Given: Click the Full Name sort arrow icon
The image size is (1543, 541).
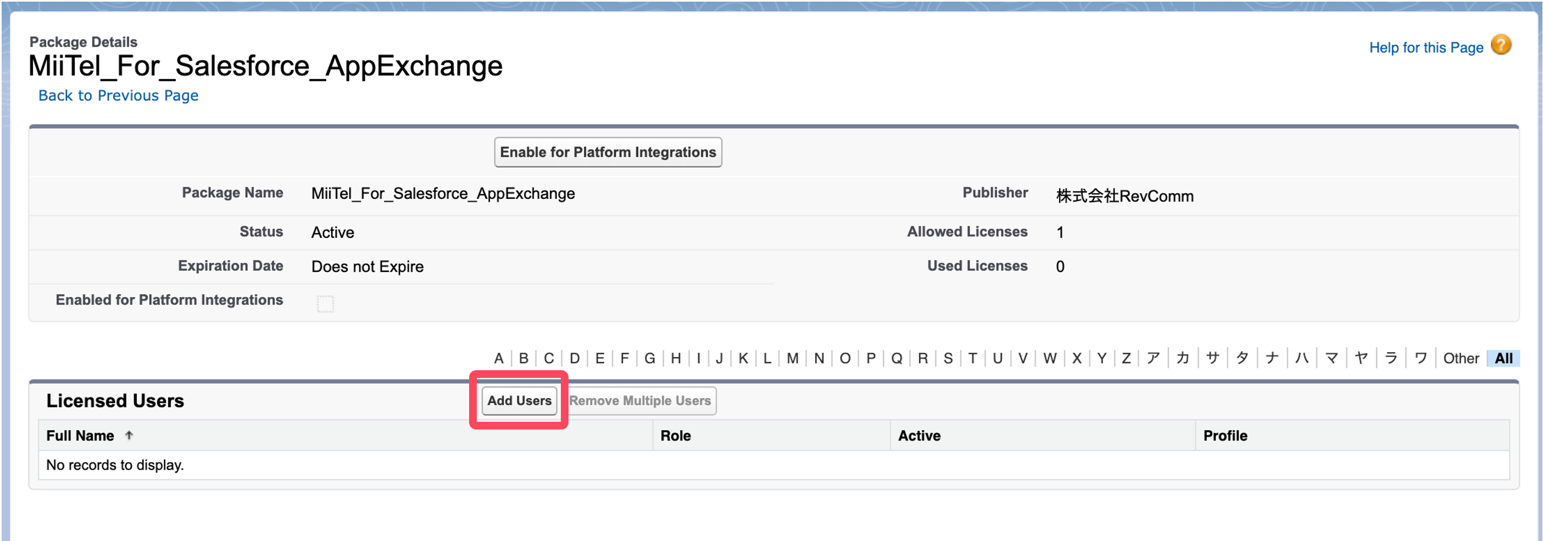Looking at the screenshot, I should pyautogui.click(x=129, y=436).
